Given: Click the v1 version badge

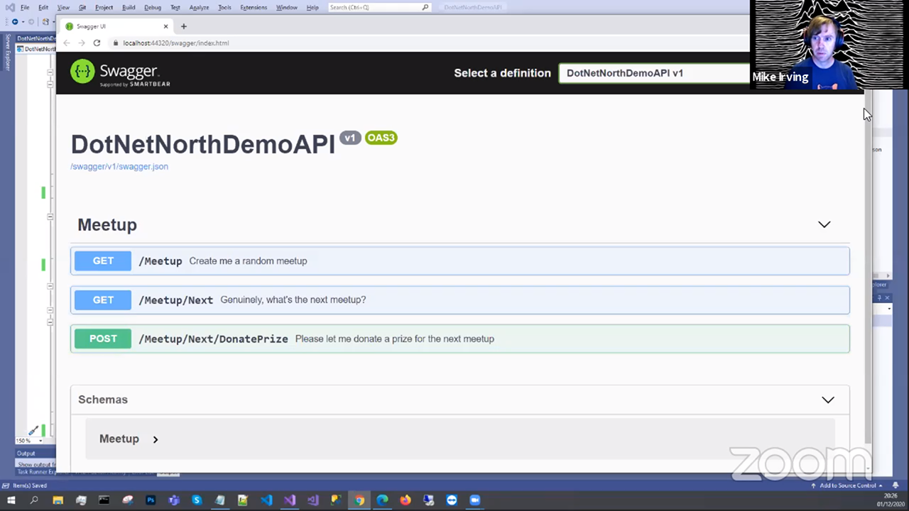Looking at the screenshot, I should (x=349, y=138).
